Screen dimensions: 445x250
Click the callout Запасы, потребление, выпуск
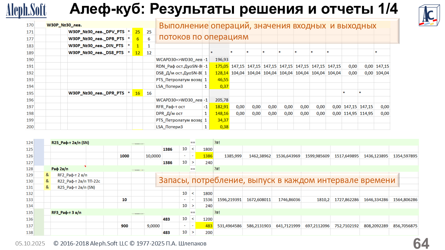pyautogui.click(x=277, y=180)
